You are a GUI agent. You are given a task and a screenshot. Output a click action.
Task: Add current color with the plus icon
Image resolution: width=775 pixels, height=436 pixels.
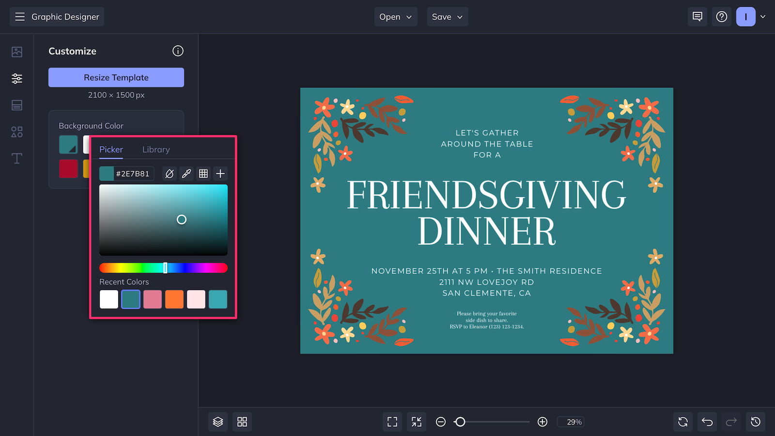point(220,173)
